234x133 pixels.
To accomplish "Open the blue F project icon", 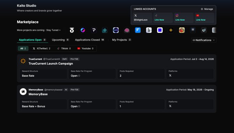I will click(138, 30).
